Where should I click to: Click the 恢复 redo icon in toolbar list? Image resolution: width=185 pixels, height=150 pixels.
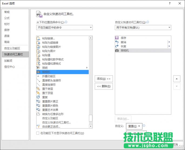click(117, 46)
